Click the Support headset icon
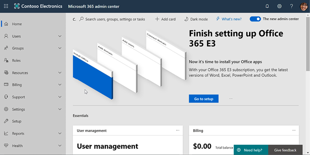 [x=6, y=97]
